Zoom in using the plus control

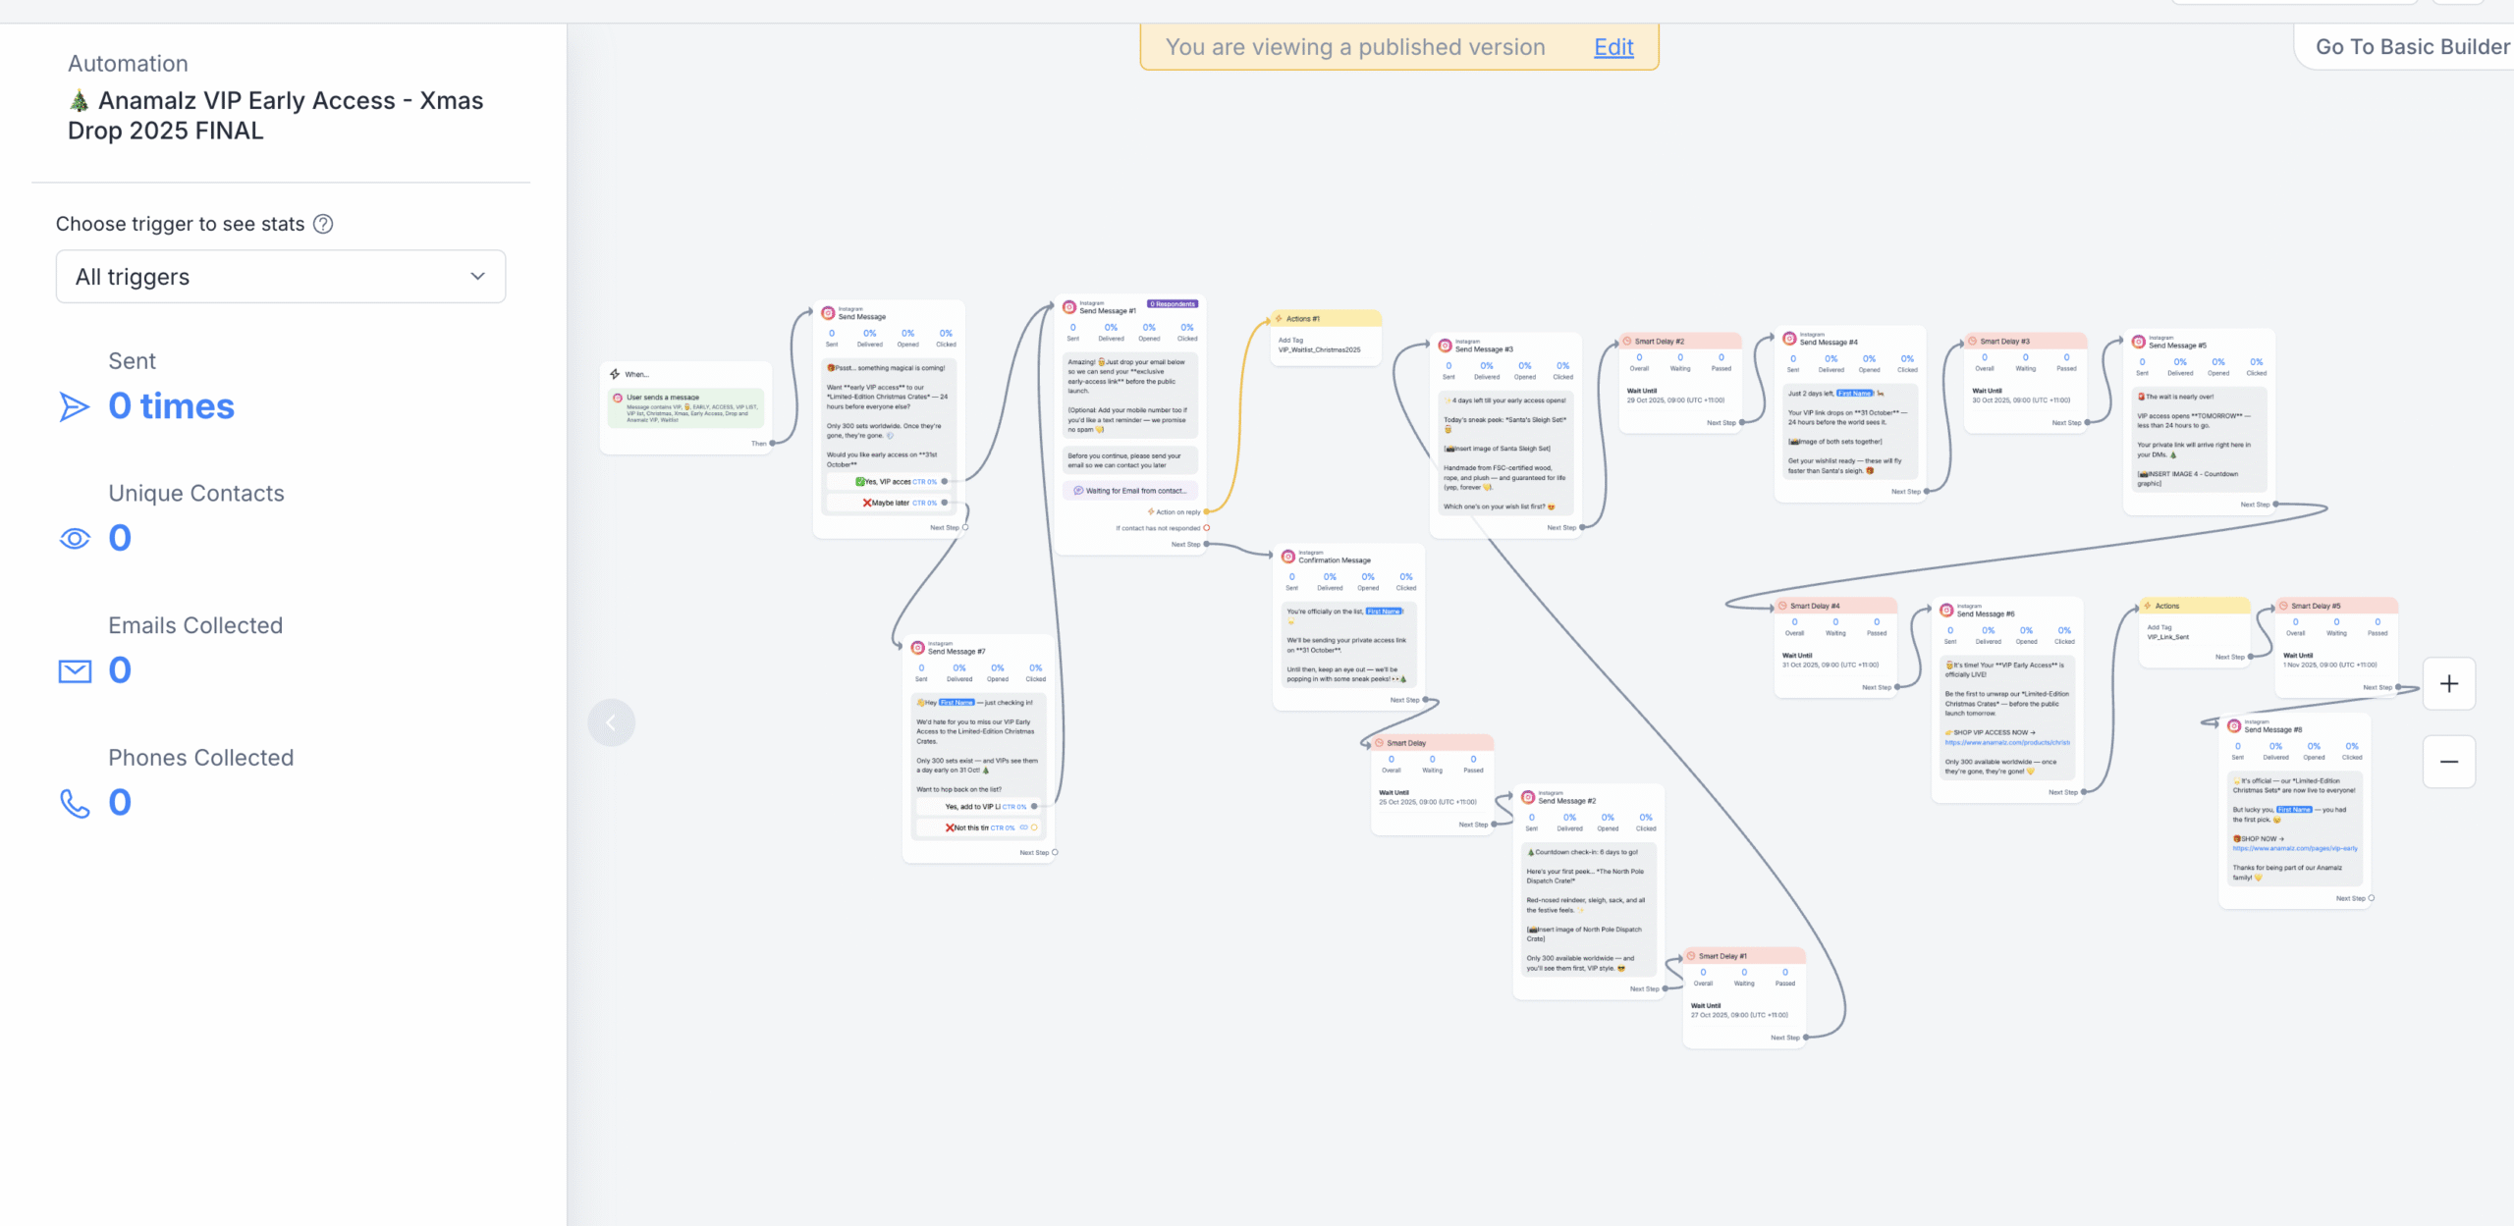(x=2449, y=684)
